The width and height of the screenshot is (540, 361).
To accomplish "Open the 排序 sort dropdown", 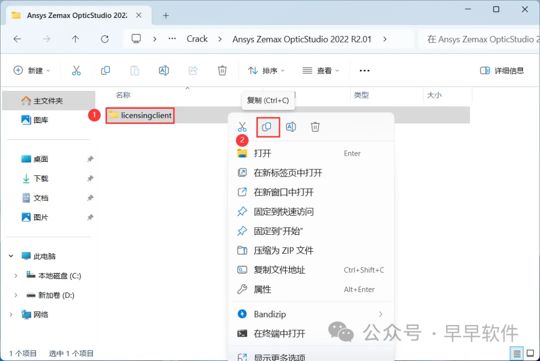I will click(x=266, y=70).
